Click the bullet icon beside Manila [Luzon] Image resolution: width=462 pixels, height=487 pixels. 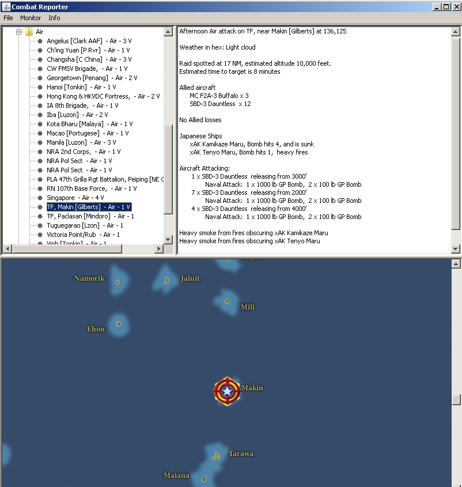(x=40, y=142)
